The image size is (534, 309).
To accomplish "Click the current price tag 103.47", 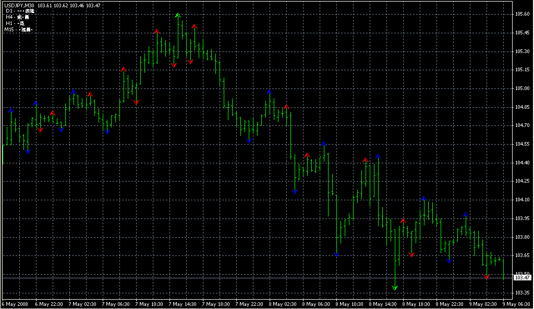I will [x=522, y=278].
